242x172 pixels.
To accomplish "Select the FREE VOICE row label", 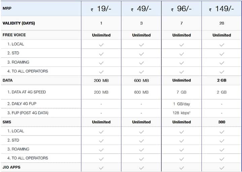I will pyautogui.click(x=14, y=35).
